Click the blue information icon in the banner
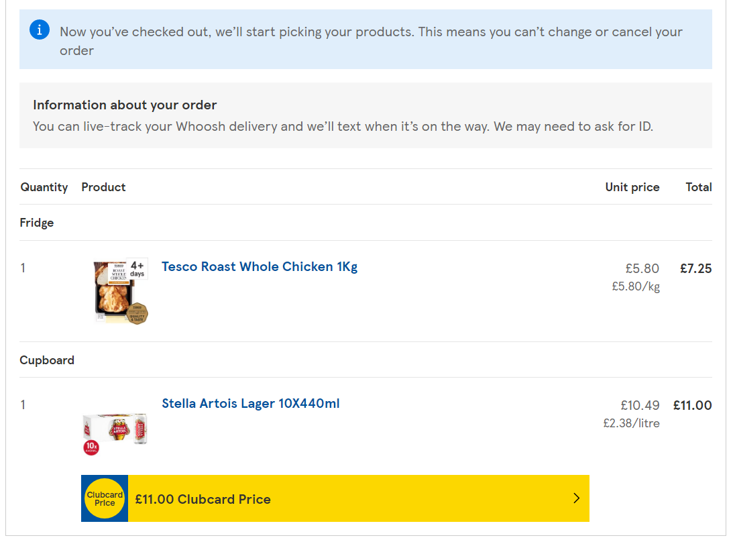The image size is (733, 544). click(x=40, y=30)
